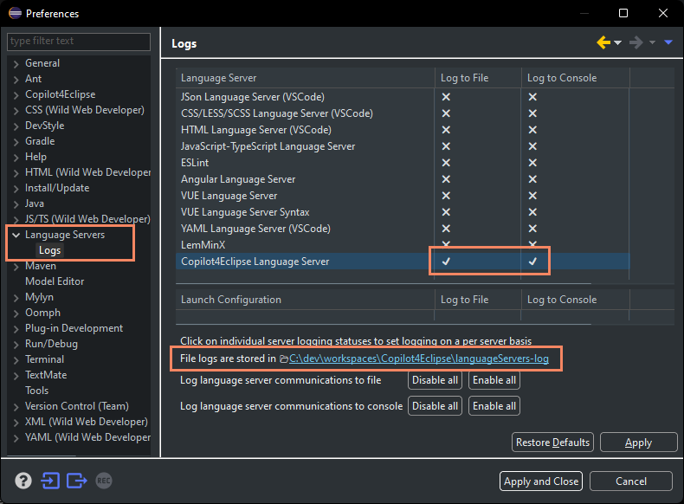Toggle Log to File for ESLint
This screenshot has height=504, width=684.
point(446,163)
